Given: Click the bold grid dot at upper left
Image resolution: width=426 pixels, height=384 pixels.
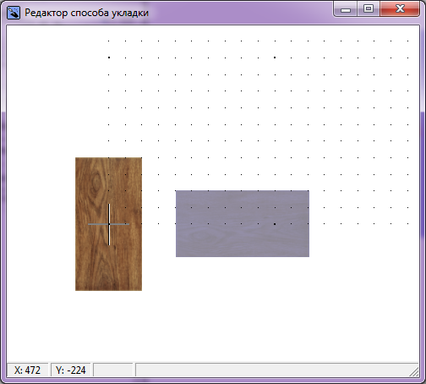Looking at the screenshot, I should pyautogui.click(x=109, y=58).
